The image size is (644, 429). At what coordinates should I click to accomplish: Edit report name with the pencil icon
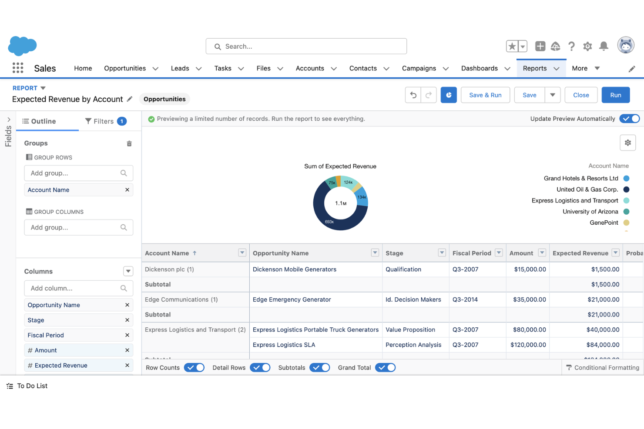tap(130, 99)
